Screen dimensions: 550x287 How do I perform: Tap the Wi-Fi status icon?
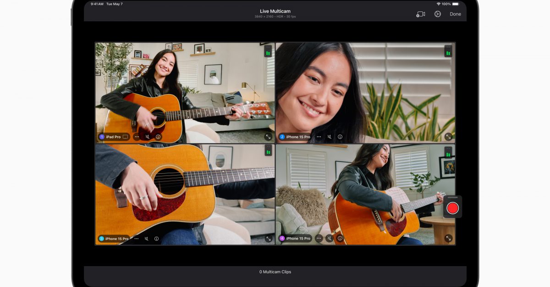(439, 4)
